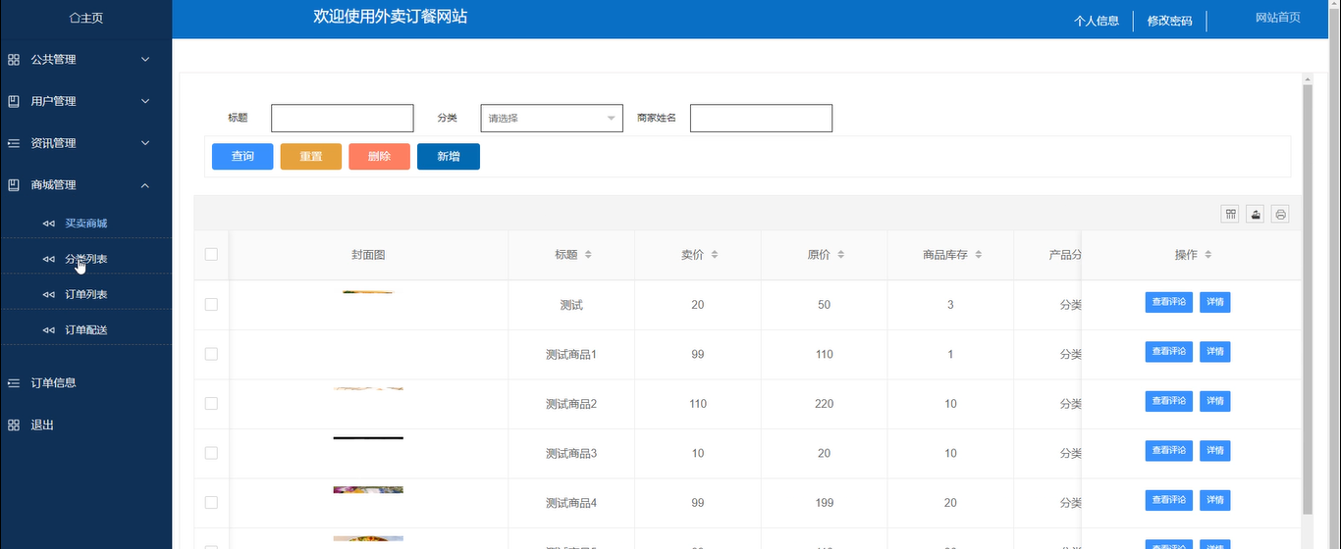Expand the 公共管理 menu chevron
This screenshot has width=1341, height=549.
pyautogui.click(x=145, y=60)
